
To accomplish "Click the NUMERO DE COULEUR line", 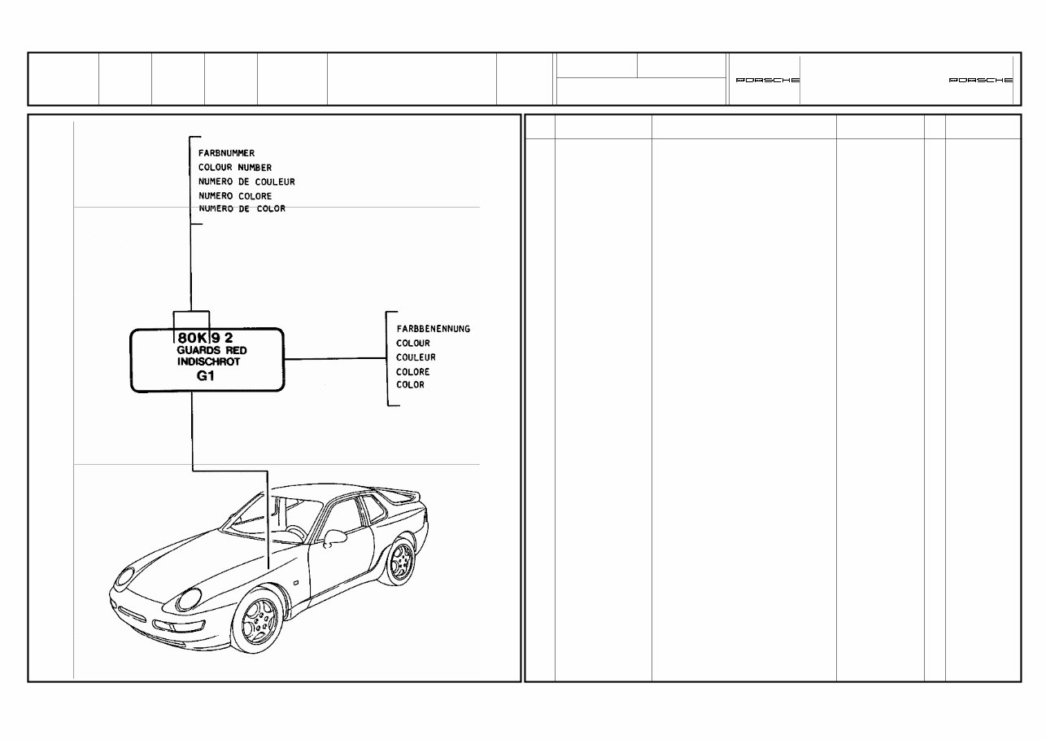I will (x=246, y=182).
